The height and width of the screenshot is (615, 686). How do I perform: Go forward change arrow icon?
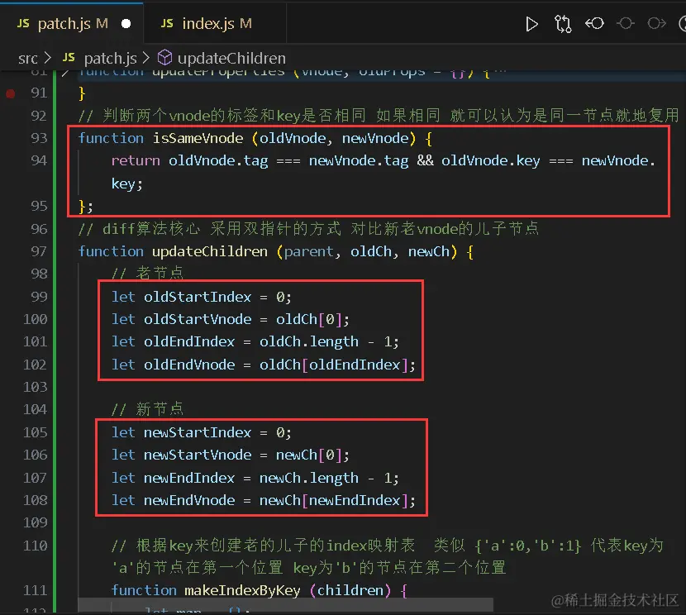tap(657, 23)
